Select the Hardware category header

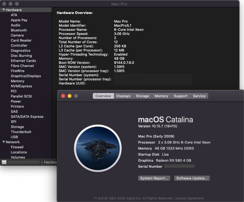pos(14,10)
